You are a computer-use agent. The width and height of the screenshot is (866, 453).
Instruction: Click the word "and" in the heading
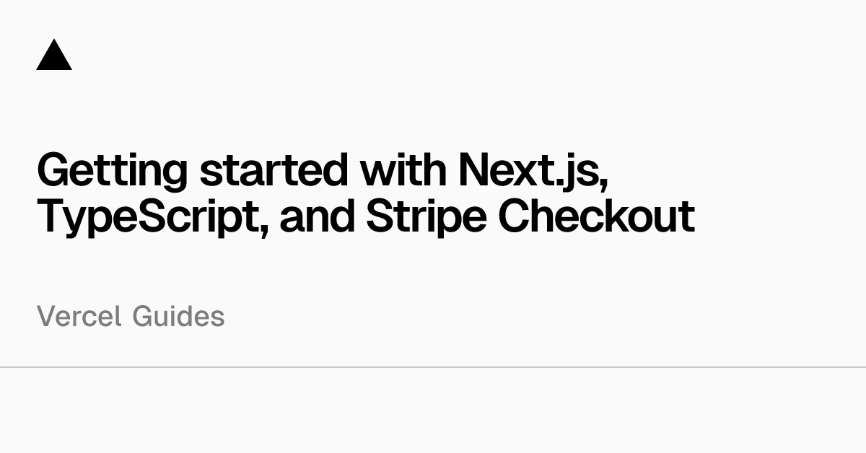tap(318, 216)
